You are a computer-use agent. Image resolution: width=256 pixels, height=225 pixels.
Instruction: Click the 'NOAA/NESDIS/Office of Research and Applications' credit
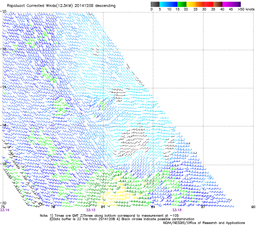204,223
